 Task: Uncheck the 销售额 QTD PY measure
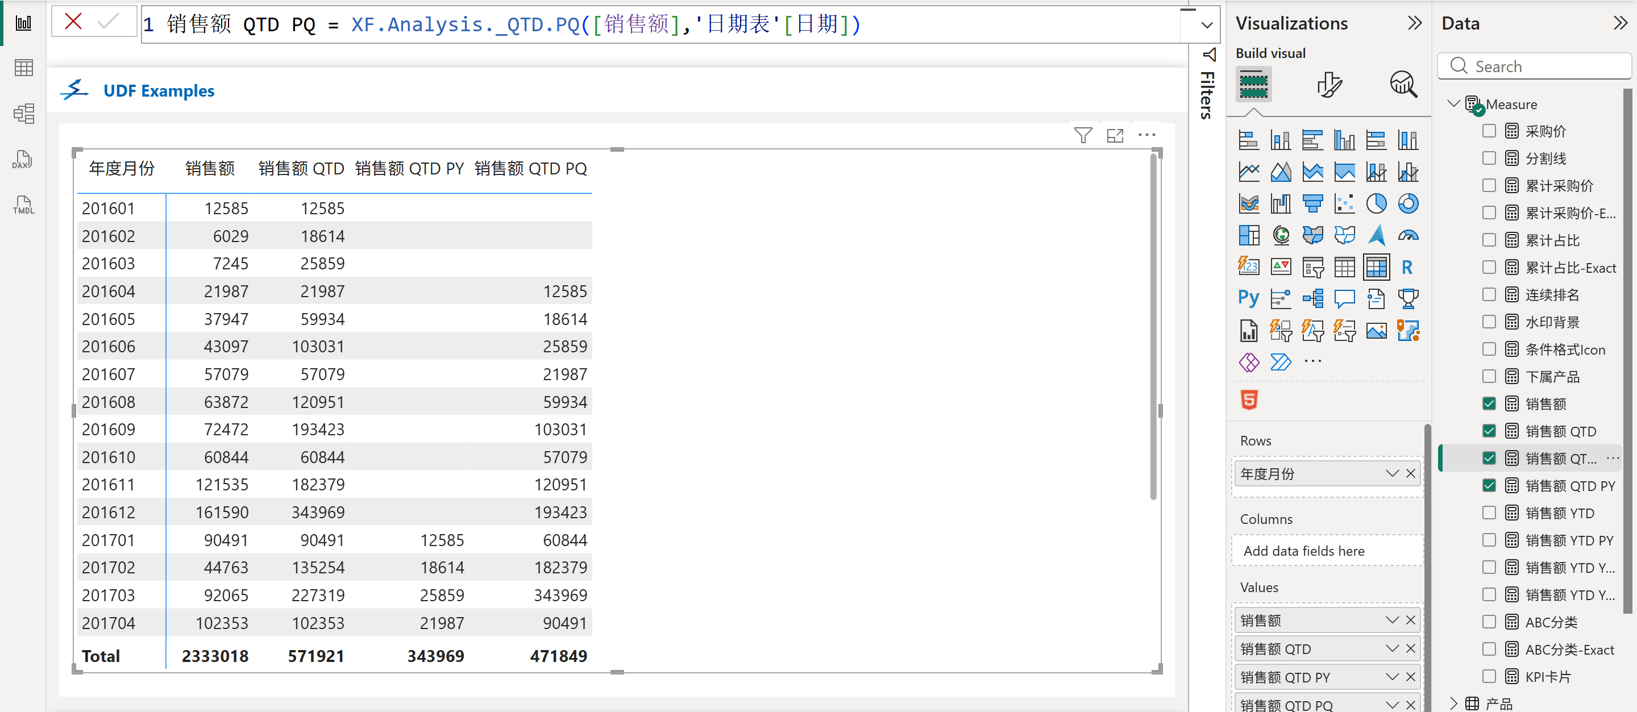(1488, 485)
